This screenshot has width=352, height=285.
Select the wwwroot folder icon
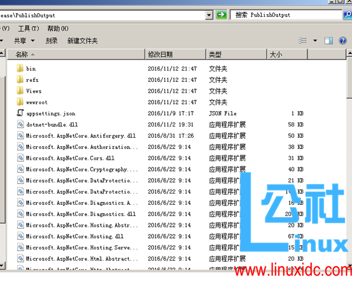20,102
